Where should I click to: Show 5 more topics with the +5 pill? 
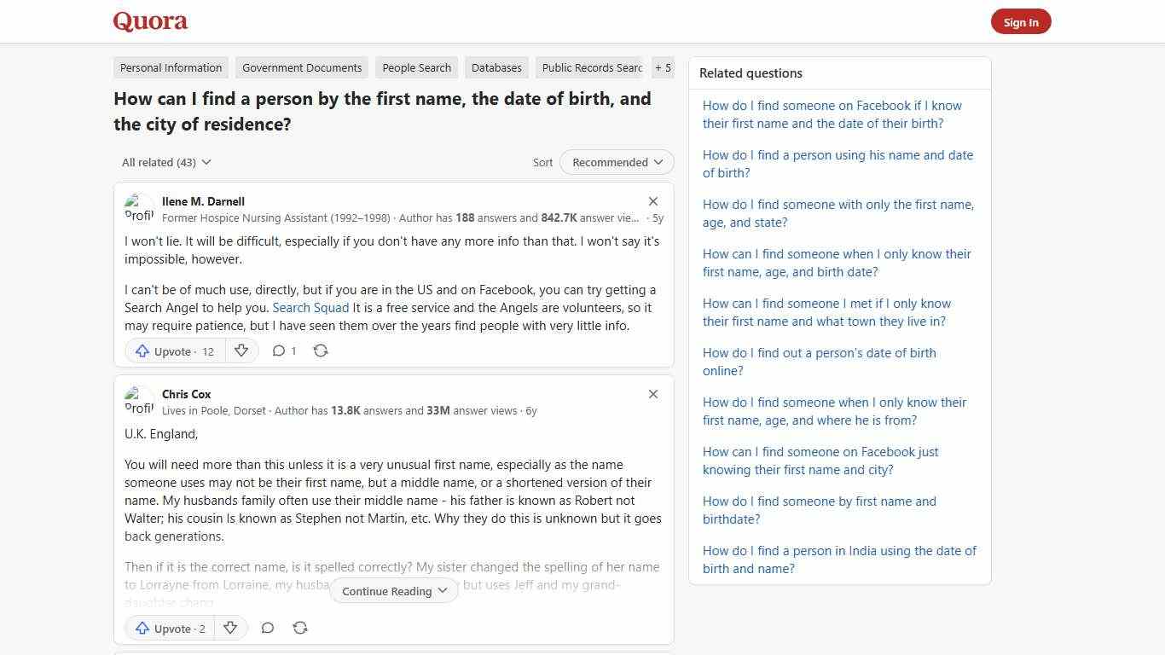pyautogui.click(x=663, y=67)
